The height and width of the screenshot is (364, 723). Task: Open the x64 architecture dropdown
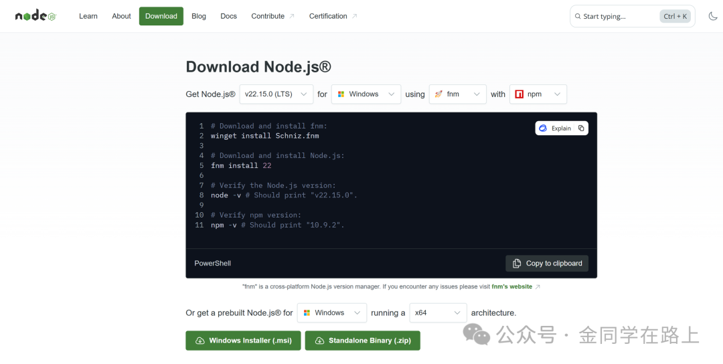(x=438, y=313)
